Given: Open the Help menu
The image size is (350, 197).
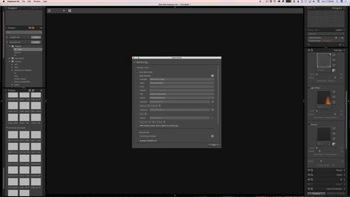Looking at the screenshot, I should click(45, 1).
